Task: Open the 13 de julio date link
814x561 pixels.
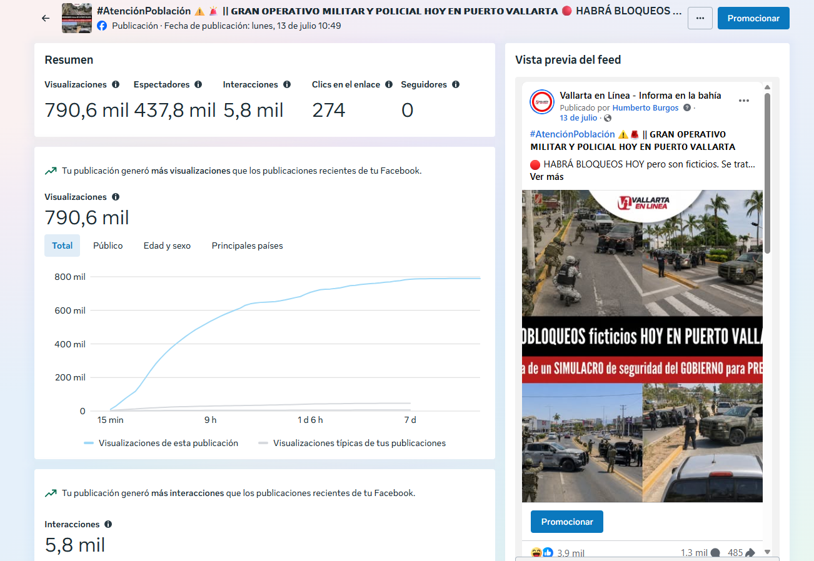Action: (x=578, y=117)
